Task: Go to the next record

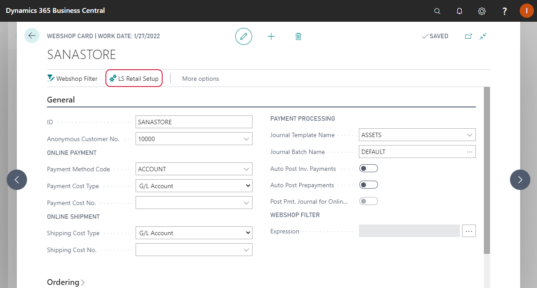Action: [x=520, y=180]
